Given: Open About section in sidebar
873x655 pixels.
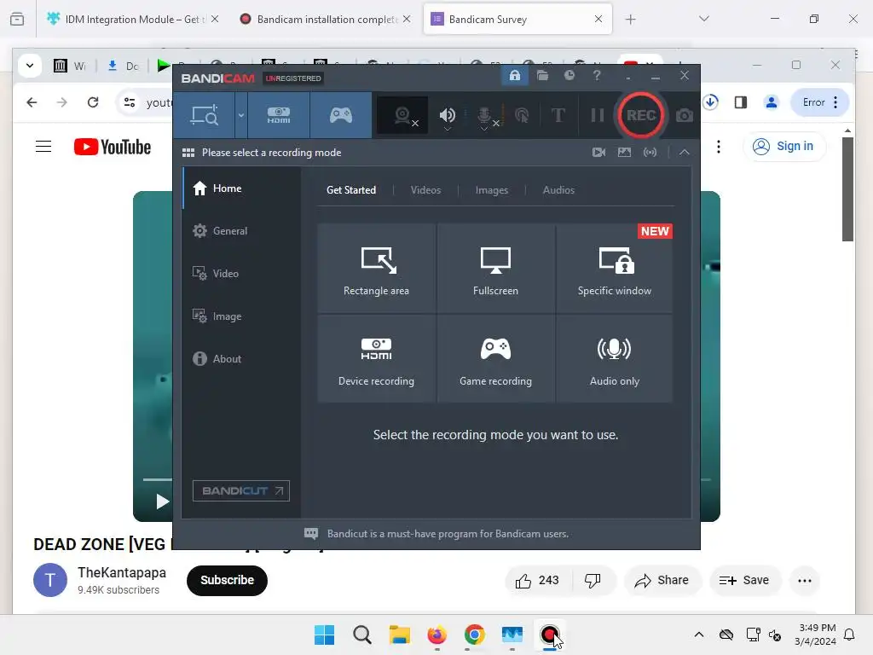Looking at the screenshot, I should [241, 359].
